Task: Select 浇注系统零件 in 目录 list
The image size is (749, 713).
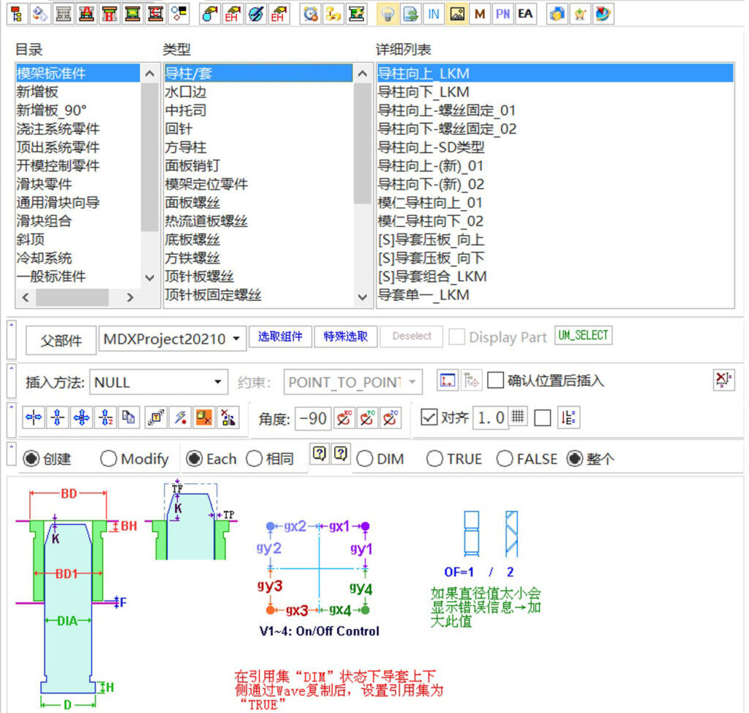Action: coord(78,129)
